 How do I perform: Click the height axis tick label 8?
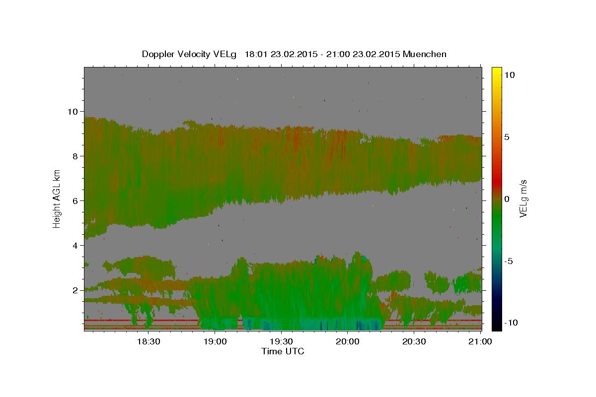[75, 156]
